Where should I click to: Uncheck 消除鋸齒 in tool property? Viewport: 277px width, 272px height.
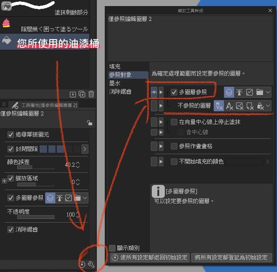point(11,230)
